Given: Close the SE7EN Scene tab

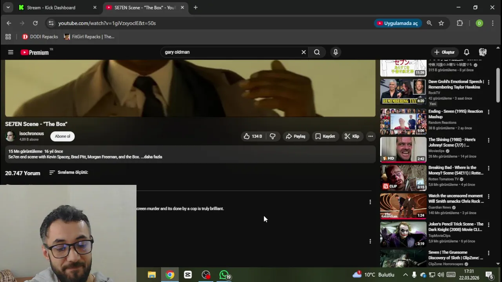Looking at the screenshot, I should 182,7.
